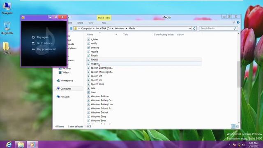
Task: Switch to Details view icon in status bar
Action: click(233, 126)
